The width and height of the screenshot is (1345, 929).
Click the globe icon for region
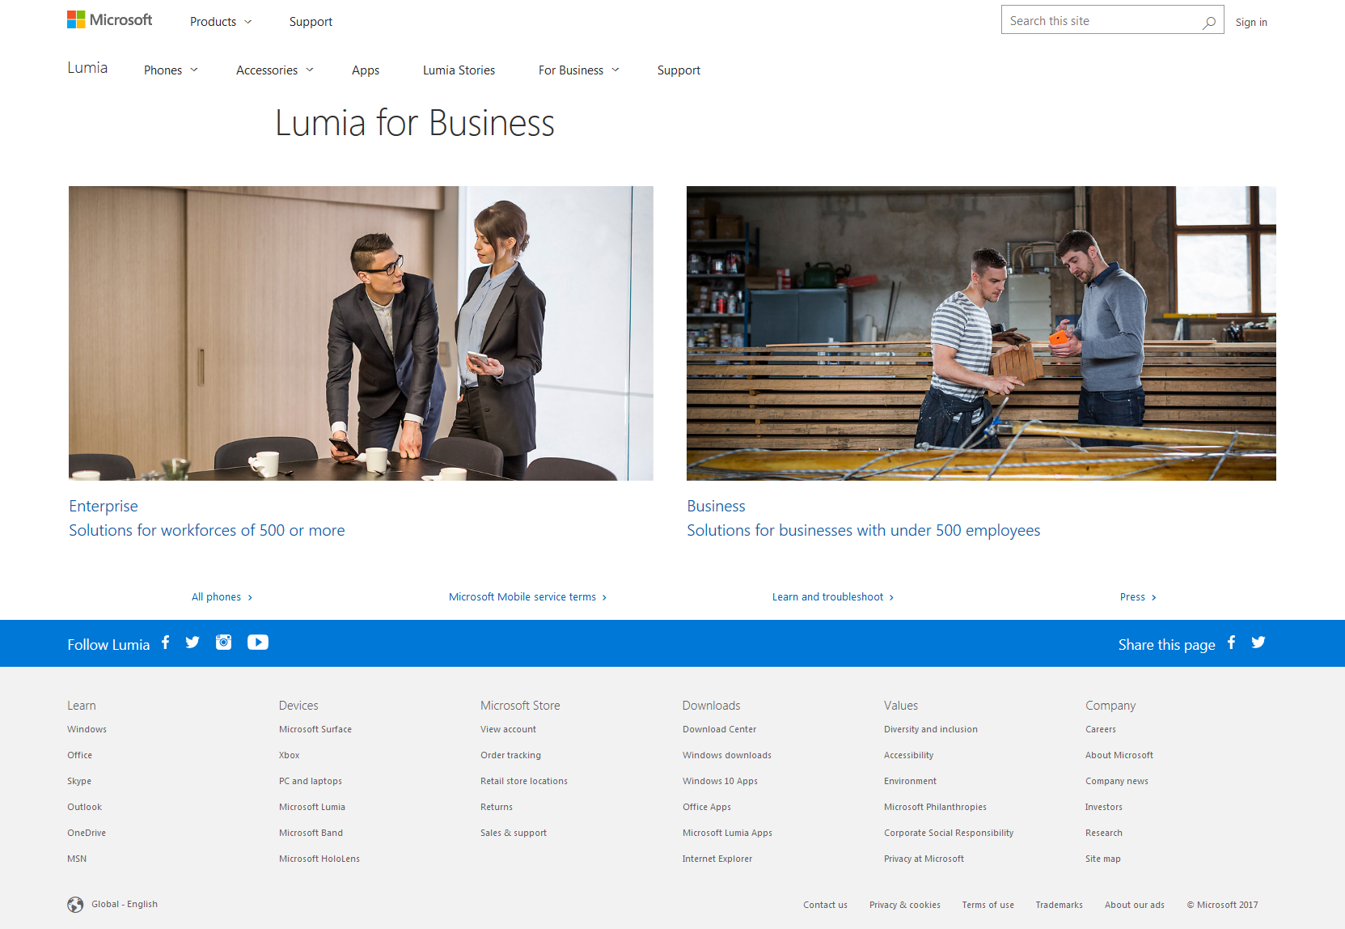(x=75, y=905)
